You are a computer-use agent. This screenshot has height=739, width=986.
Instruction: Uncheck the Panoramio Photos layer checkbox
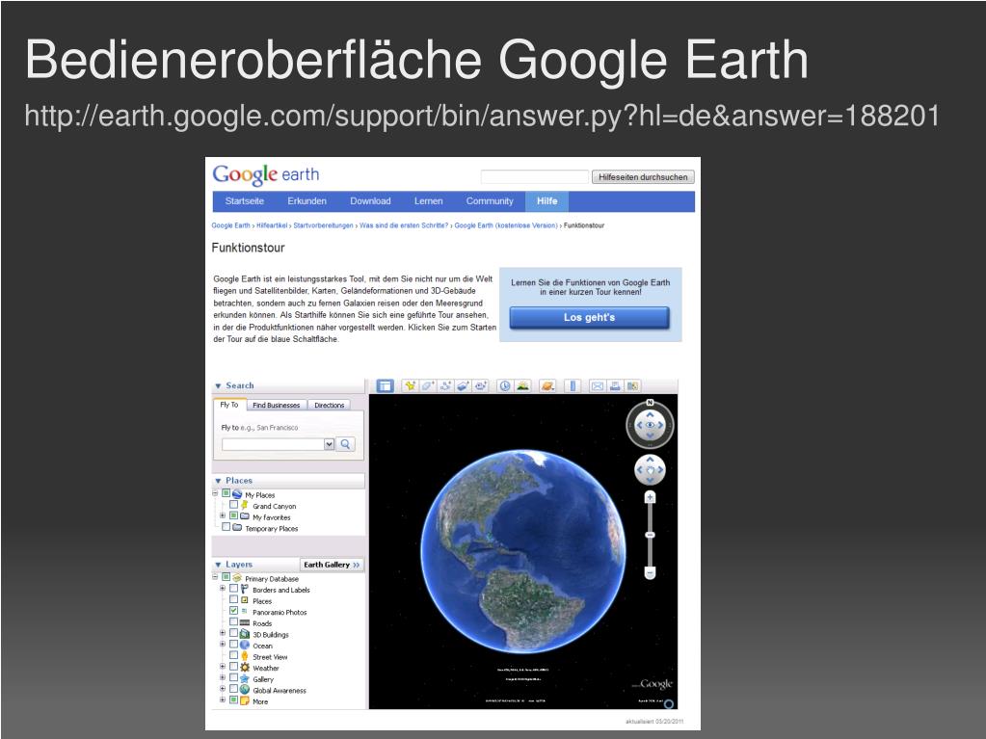pos(233,611)
